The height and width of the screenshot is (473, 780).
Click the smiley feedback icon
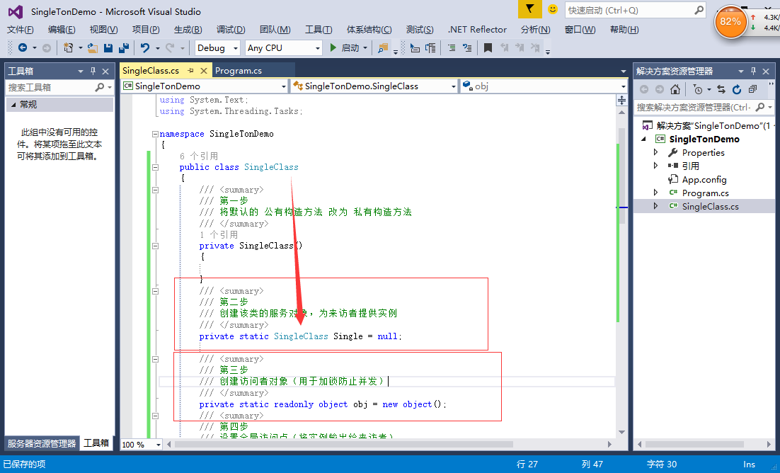click(x=553, y=9)
